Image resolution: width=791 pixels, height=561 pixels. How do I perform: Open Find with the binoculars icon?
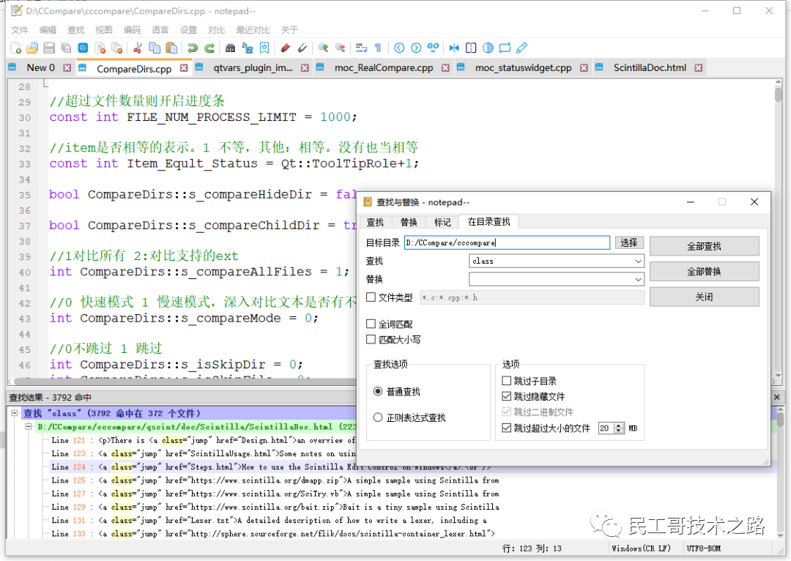(x=230, y=48)
